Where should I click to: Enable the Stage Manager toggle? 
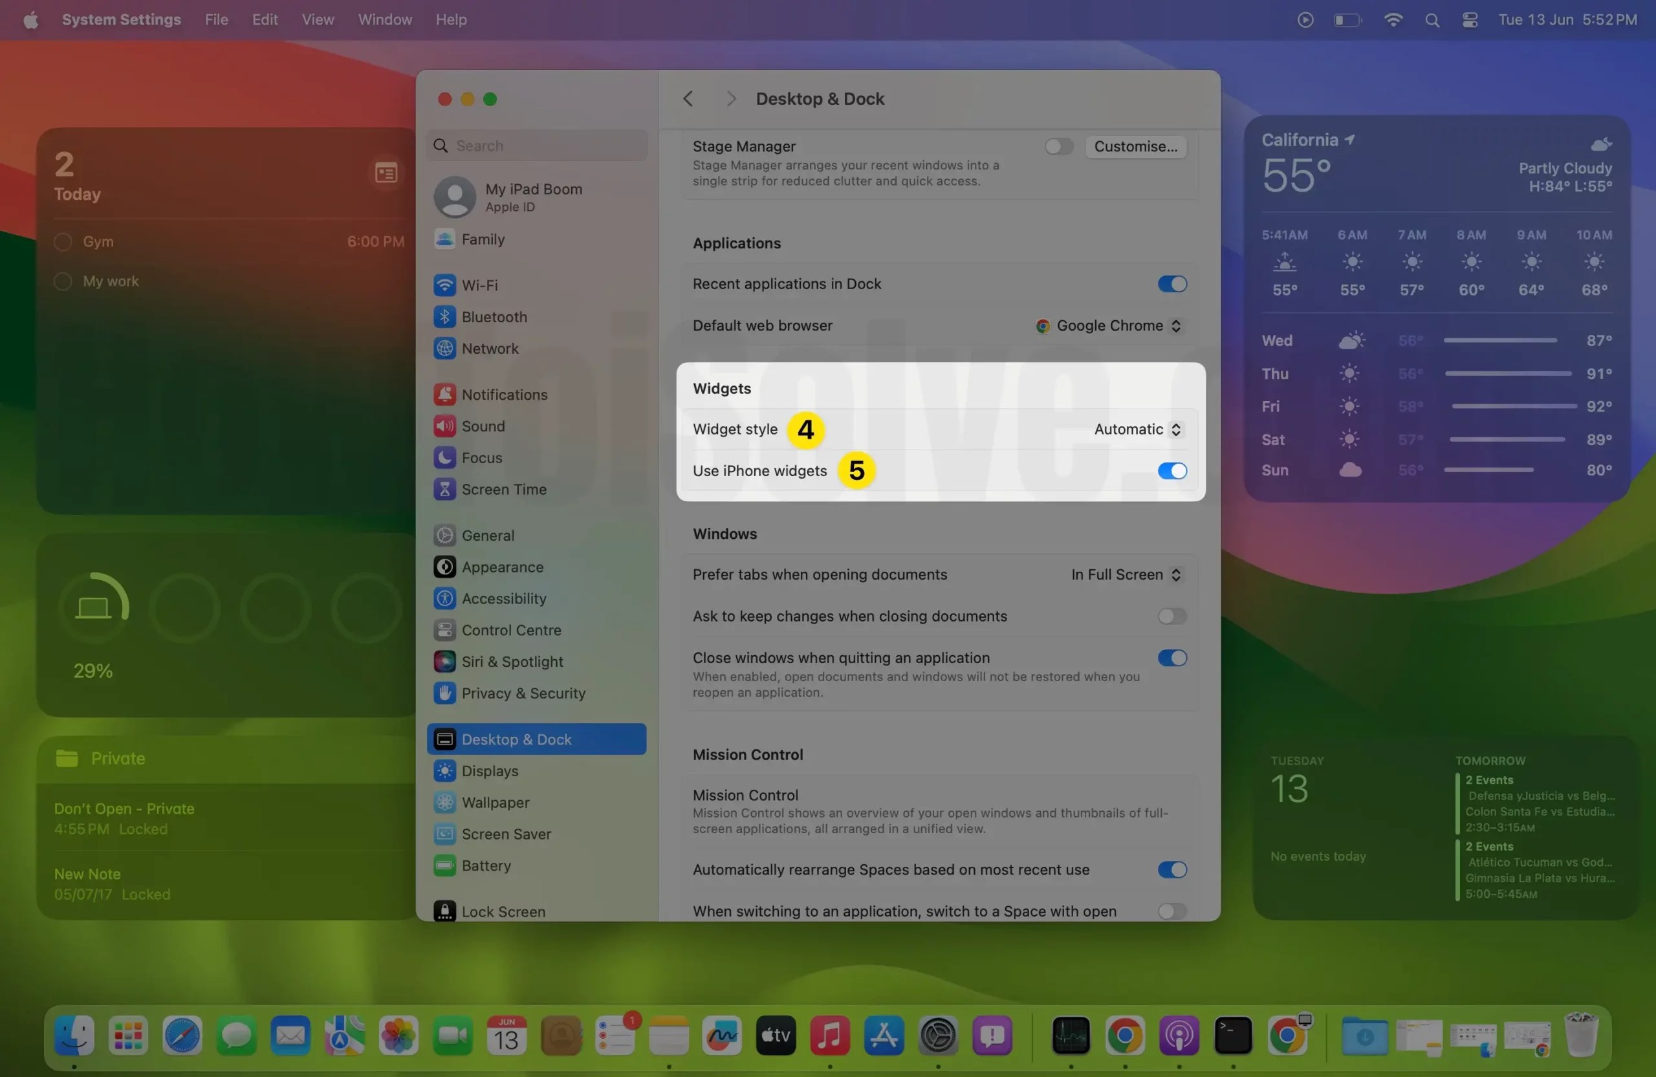[x=1058, y=146]
